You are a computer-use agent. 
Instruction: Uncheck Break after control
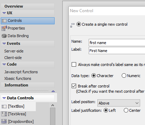point(74,86)
